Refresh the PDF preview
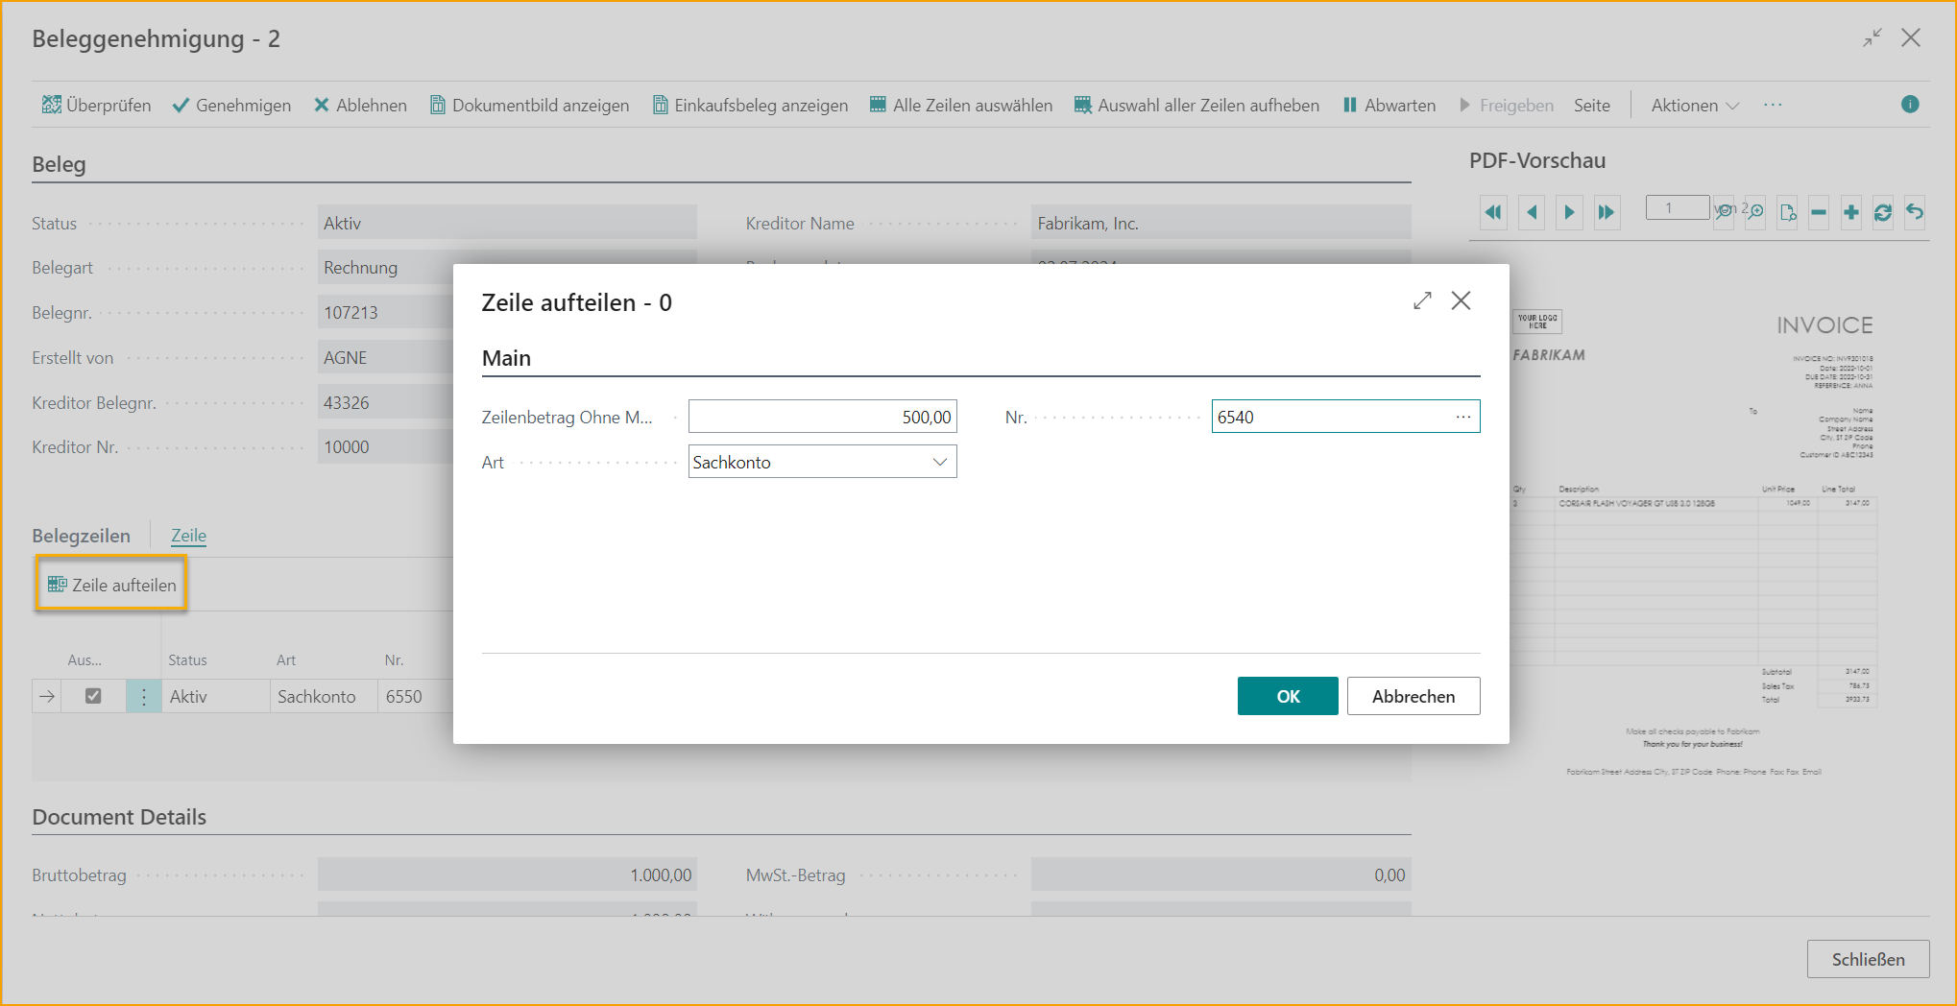Viewport: 1957px width, 1006px height. pyautogui.click(x=1882, y=212)
